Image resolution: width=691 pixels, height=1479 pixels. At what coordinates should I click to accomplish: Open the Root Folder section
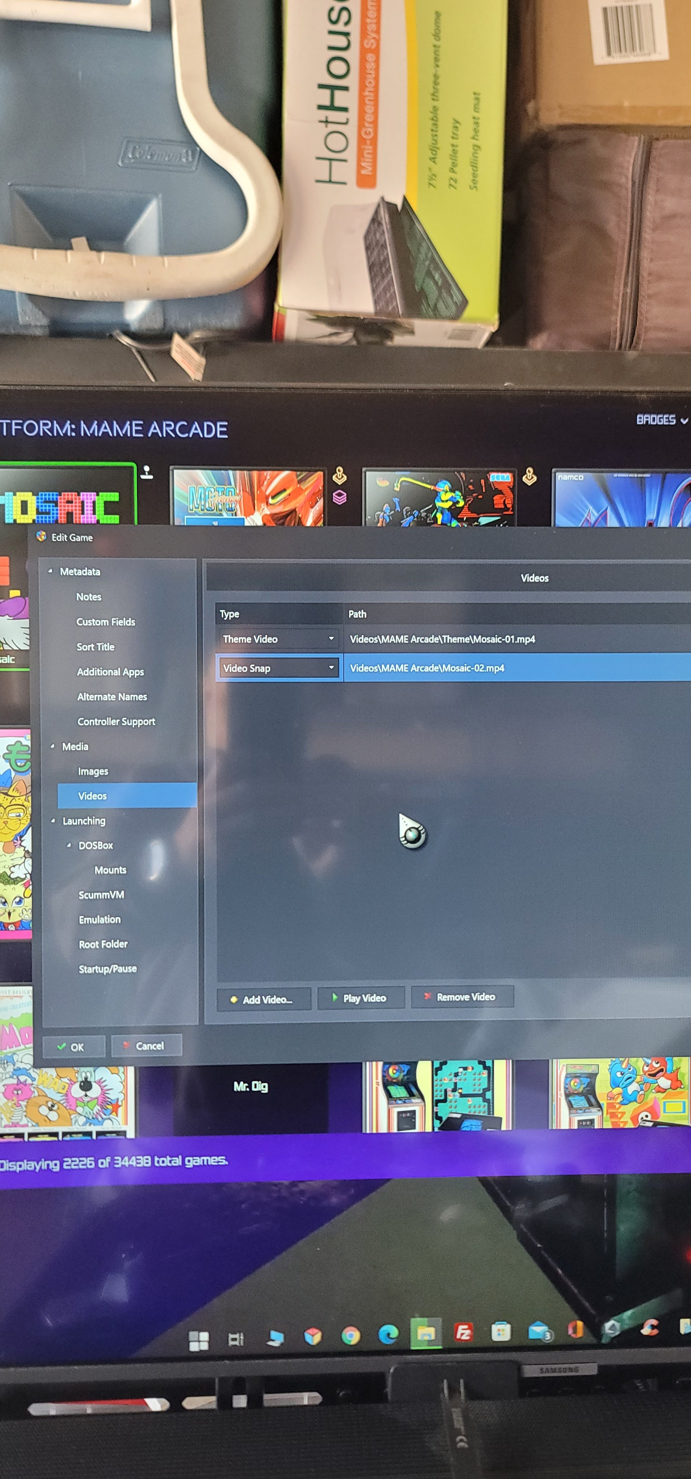tap(104, 944)
